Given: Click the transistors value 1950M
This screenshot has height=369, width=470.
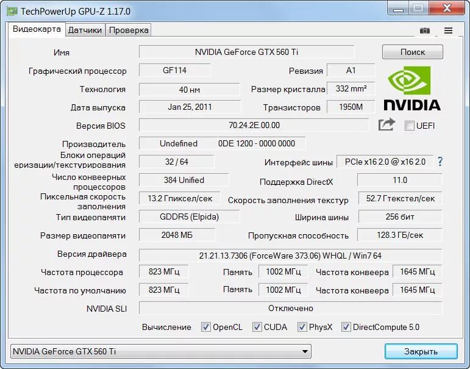Looking at the screenshot, I should pos(351,107).
